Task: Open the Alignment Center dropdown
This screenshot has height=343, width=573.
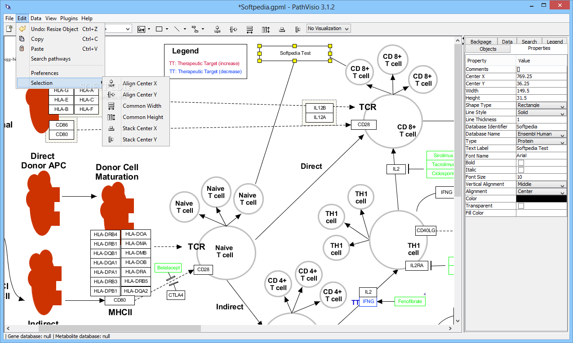Action: (541, 191)
